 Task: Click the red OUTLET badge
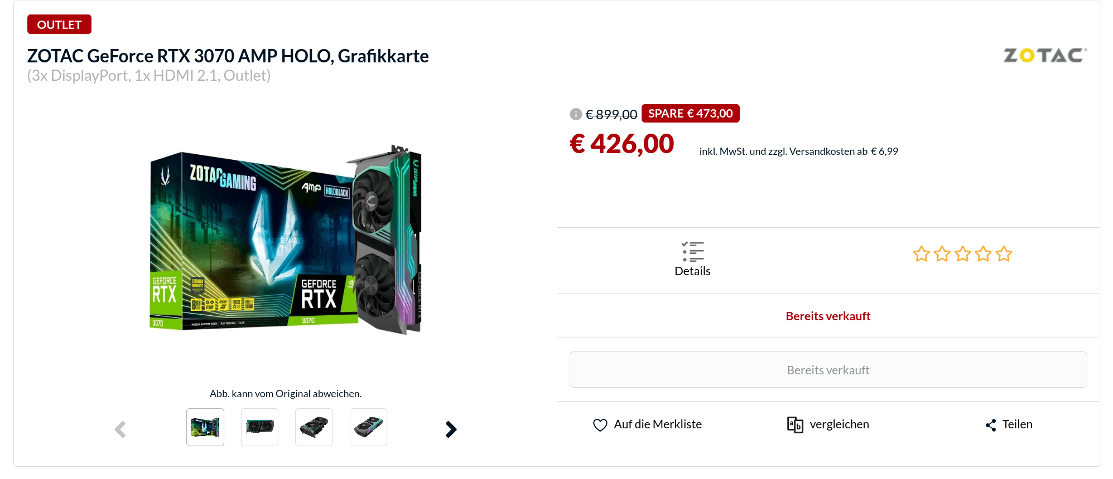tap(59, 25)
